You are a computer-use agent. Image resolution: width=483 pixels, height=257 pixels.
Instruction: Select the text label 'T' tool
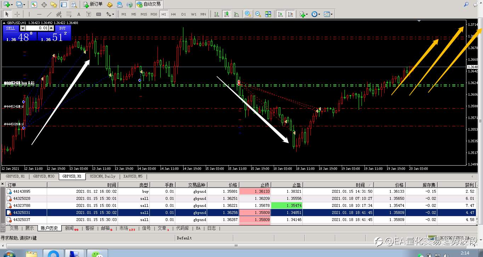89,14
